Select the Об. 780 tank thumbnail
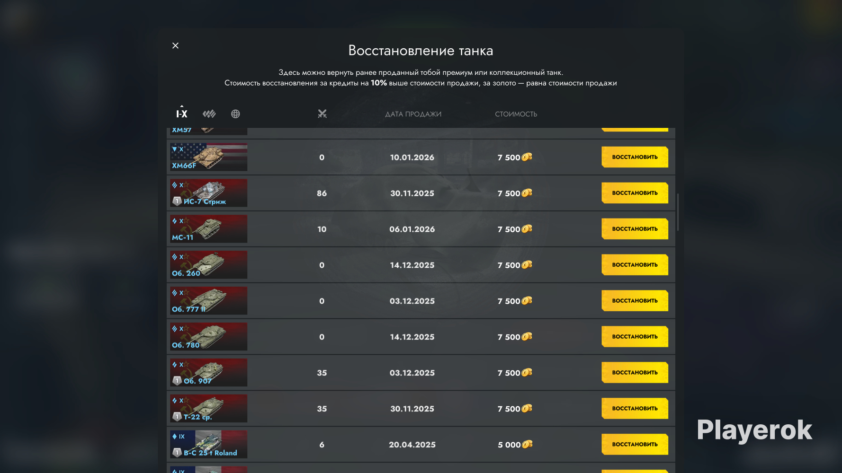Viewport: 842px width, 473px height. [209, 337]
